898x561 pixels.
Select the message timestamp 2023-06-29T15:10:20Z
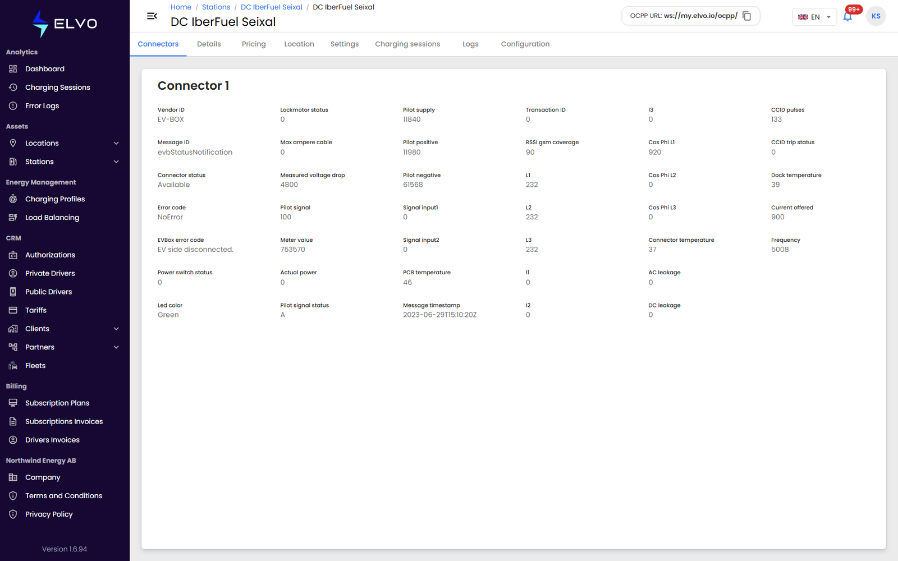440,315
